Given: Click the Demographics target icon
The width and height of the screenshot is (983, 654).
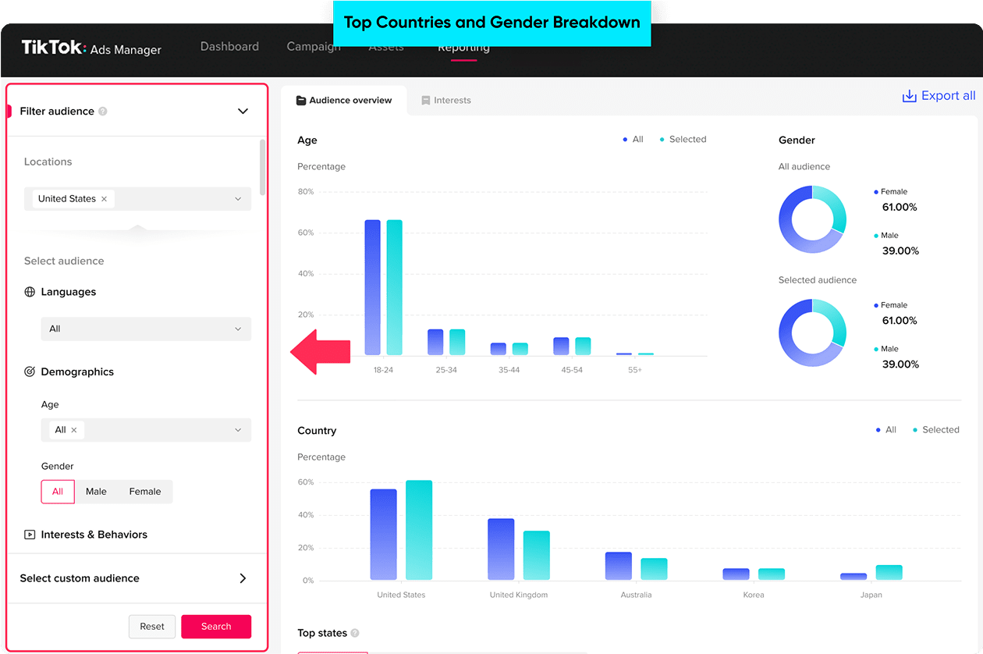Looking at the screenshot, I should (x=30, y=372).
